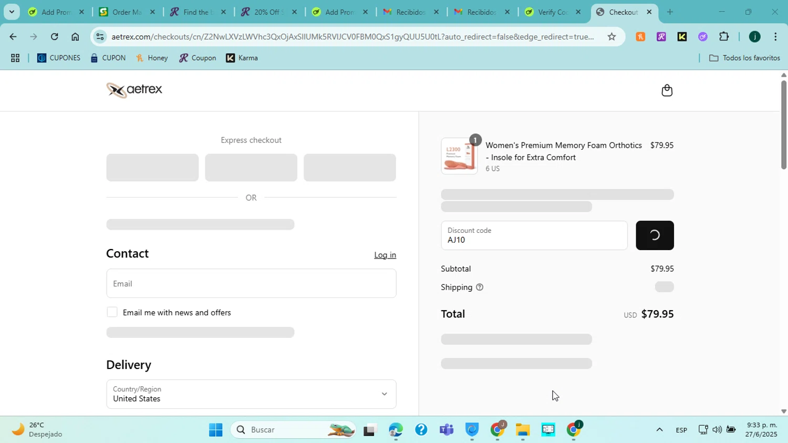Click the ESP language indicator
Viewport: 788px width, 443px height.
pyautogui.click(x=681, y=430)
